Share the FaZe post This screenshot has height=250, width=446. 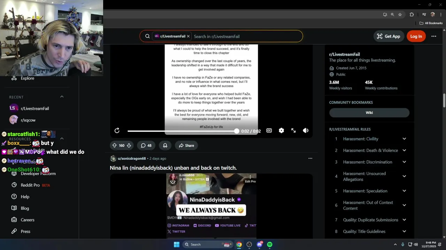tap(186, 145)
